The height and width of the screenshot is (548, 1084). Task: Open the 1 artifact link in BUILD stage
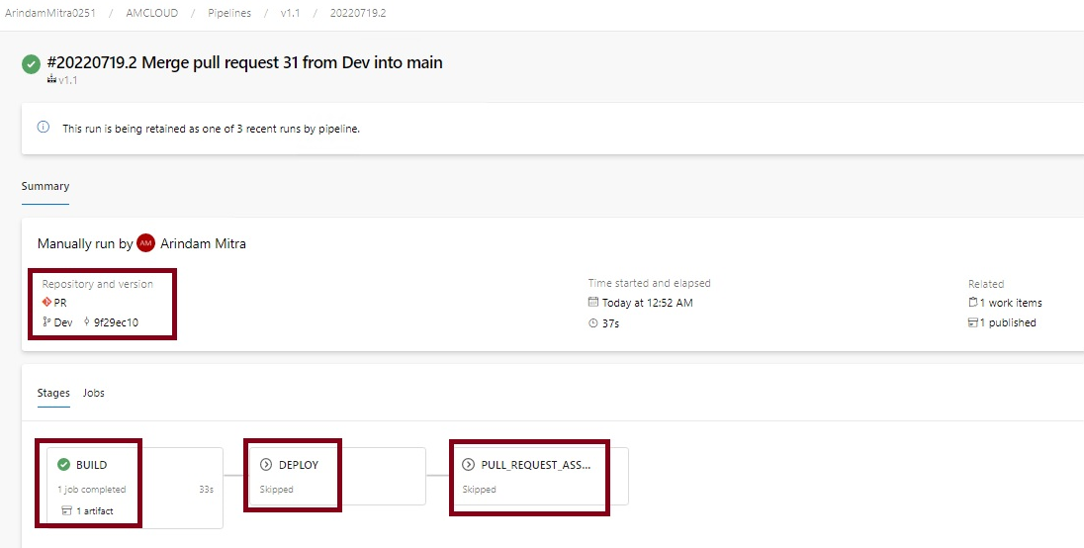[x=88, y=510]
